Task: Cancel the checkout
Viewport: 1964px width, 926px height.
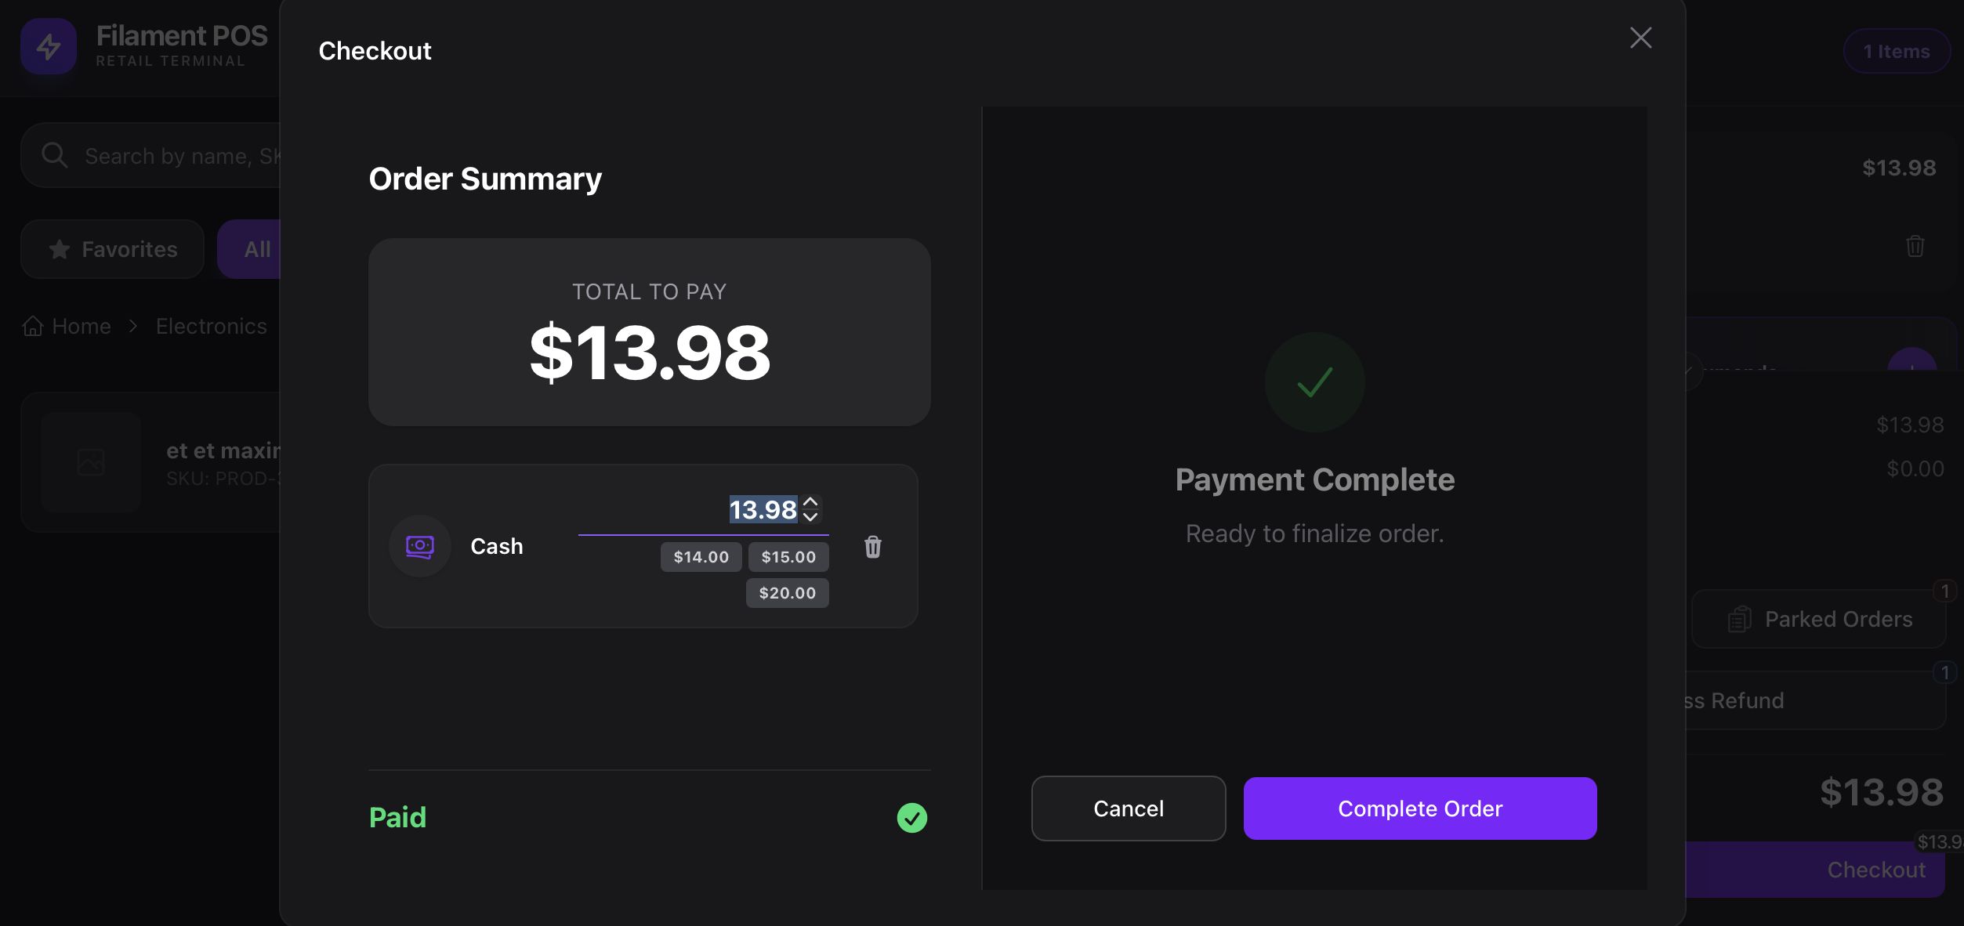Action: pyautogui.click(x=1128, y=808)
